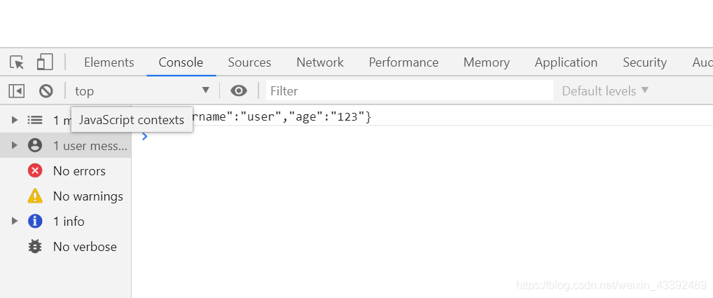Viewport: 713px width, 298px height.
Task: Click the bug icon for verbose
Action: 35,246
